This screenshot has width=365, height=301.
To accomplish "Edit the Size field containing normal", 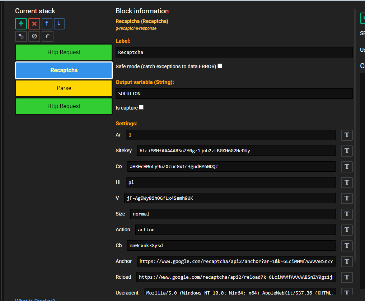I will pyautogui.click(x=233, y=214).
